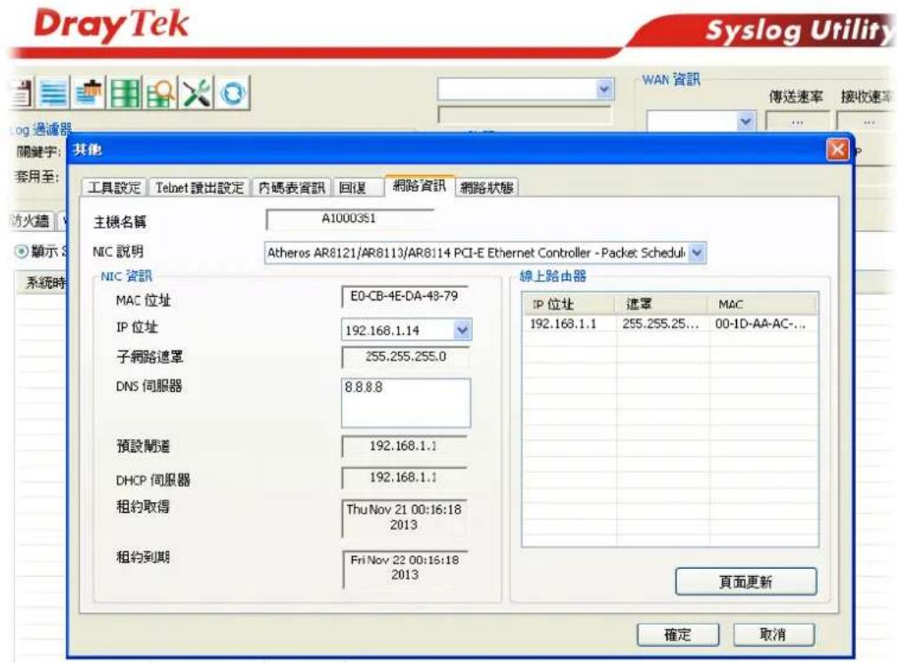Expand the router selection dropdown above toolbar
The height and width of the screenshot is (663, 897).
click(605, 89)
